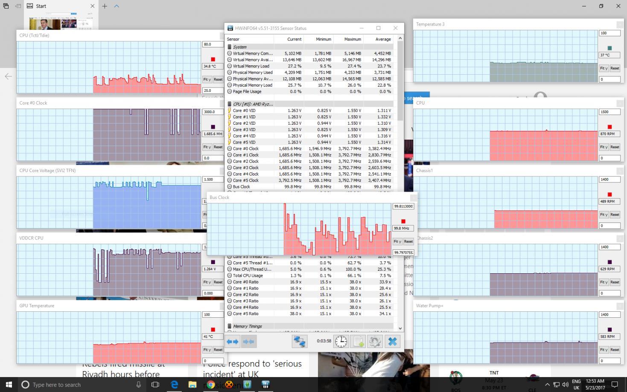Click the microphone icon in taskbar search

139,385
